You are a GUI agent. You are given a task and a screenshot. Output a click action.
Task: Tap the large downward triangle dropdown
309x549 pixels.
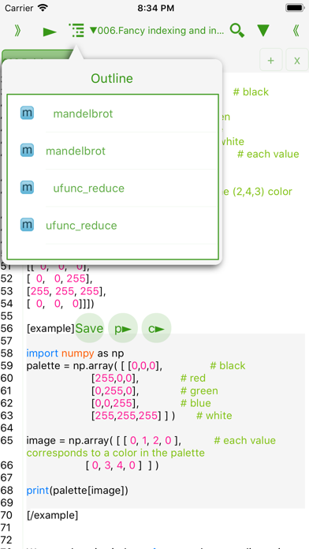(263, 31)
